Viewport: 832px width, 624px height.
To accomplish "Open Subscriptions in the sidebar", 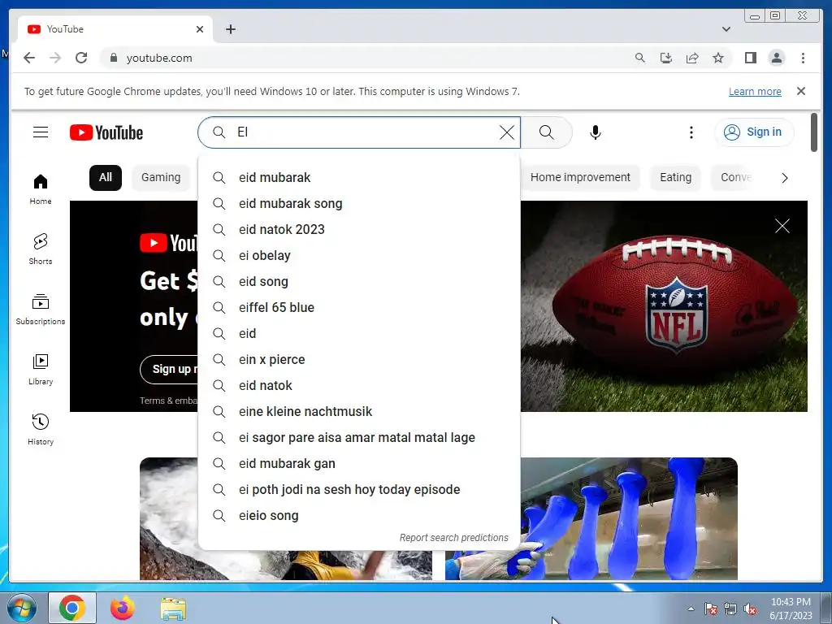I will [41, 310].
